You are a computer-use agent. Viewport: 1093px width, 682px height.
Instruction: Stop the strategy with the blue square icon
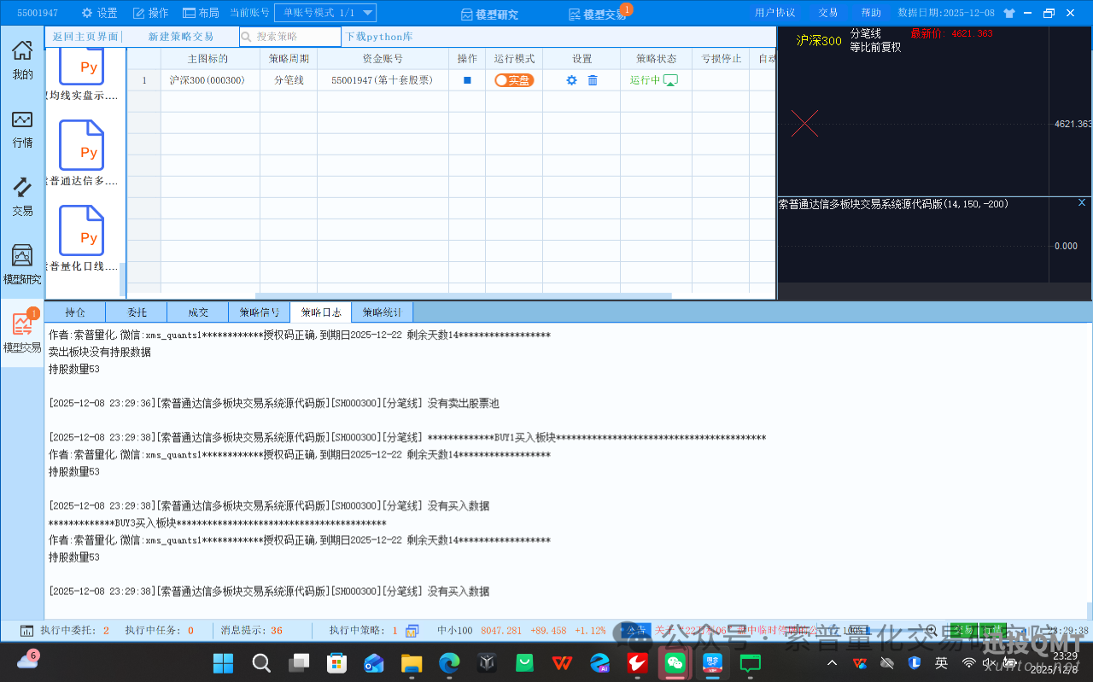(466, 80)
